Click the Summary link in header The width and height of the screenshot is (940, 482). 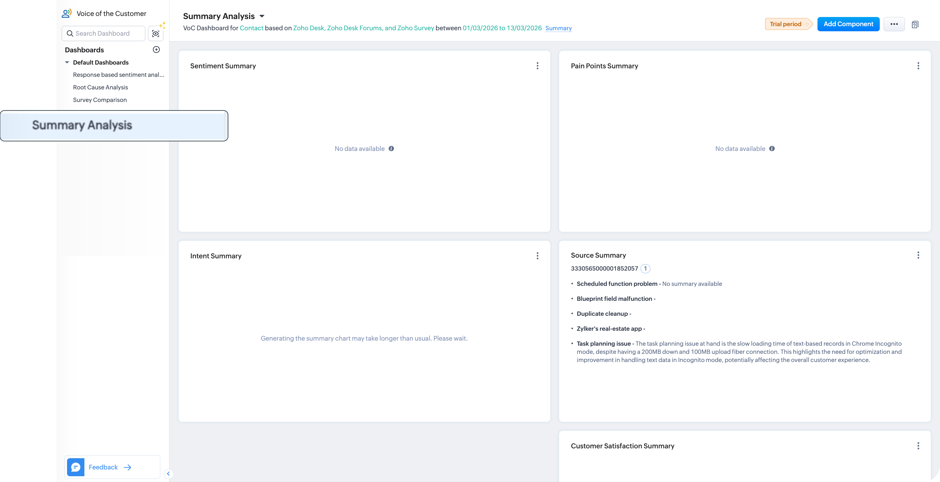[x=558, y=29]
